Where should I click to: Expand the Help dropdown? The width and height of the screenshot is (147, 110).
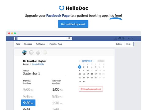[129, 44]
